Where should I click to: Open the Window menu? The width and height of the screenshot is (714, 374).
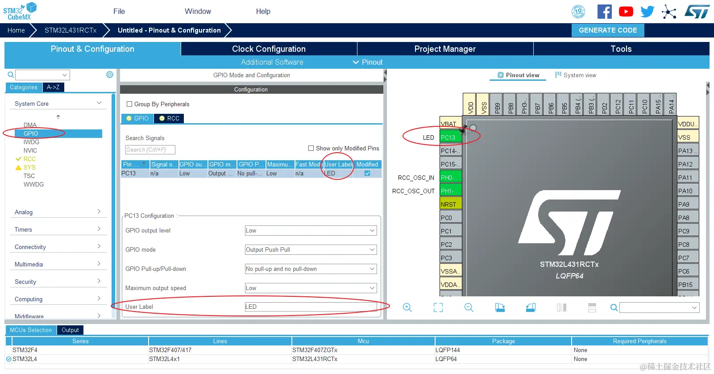pos(198,11)
